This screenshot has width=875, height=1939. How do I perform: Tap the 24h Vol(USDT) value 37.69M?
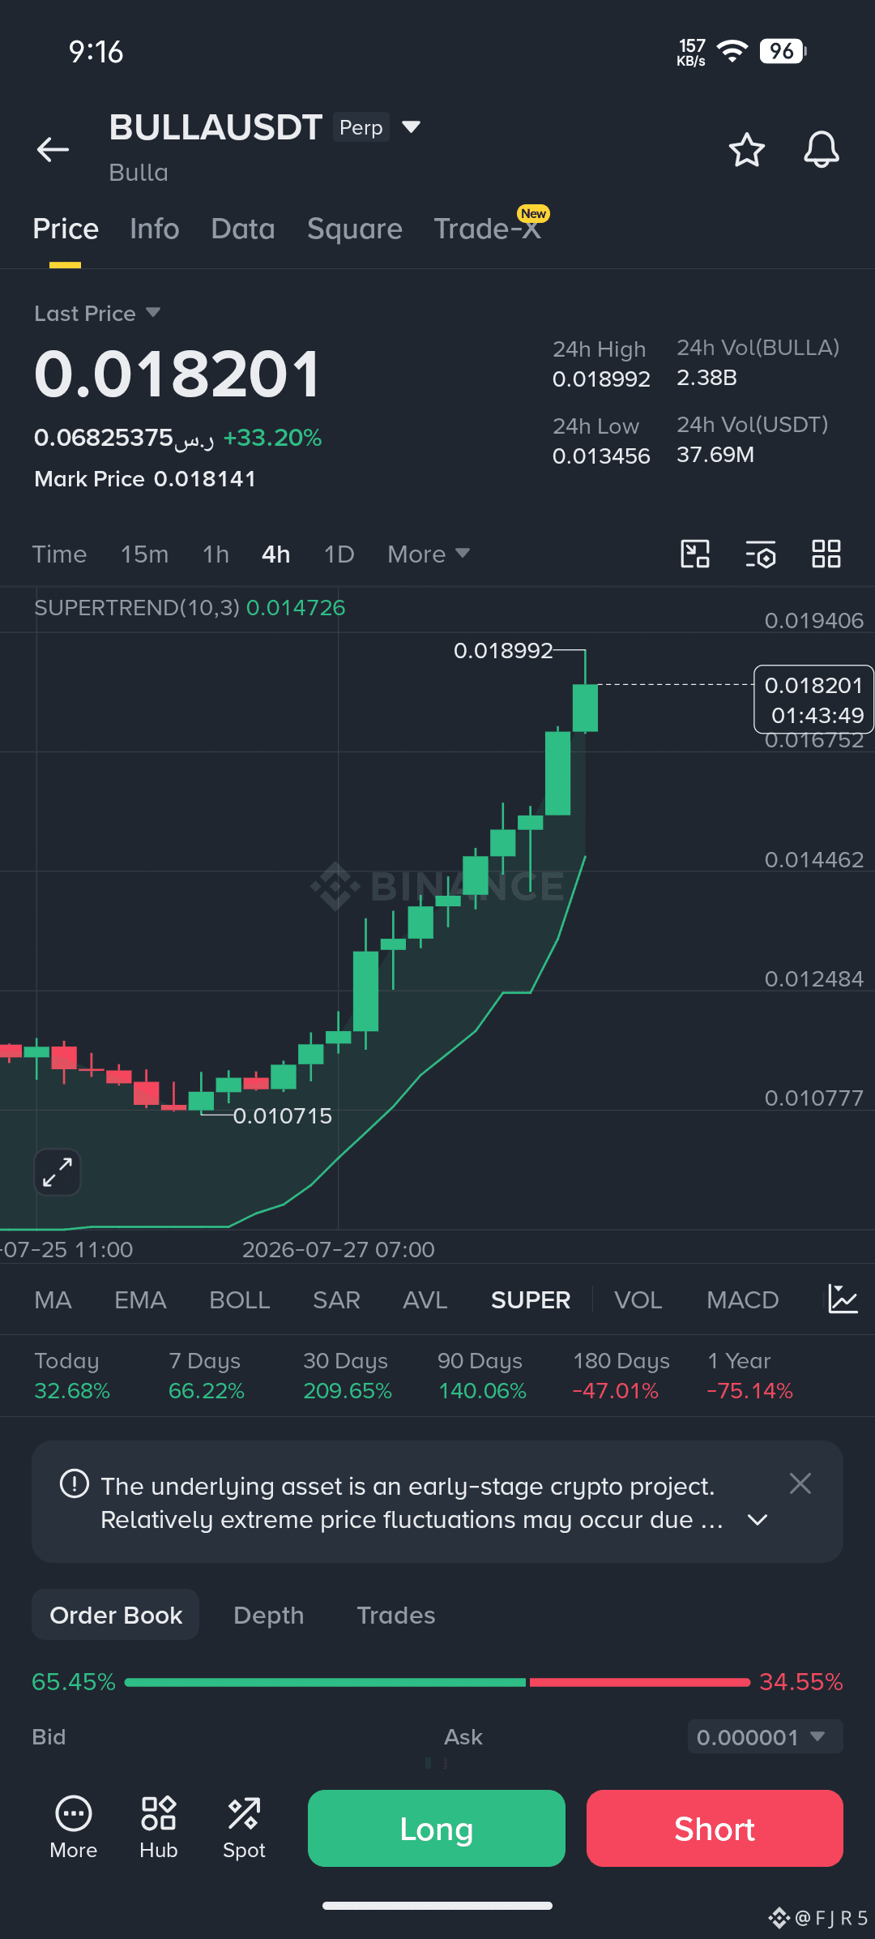(x=715, y=455)
